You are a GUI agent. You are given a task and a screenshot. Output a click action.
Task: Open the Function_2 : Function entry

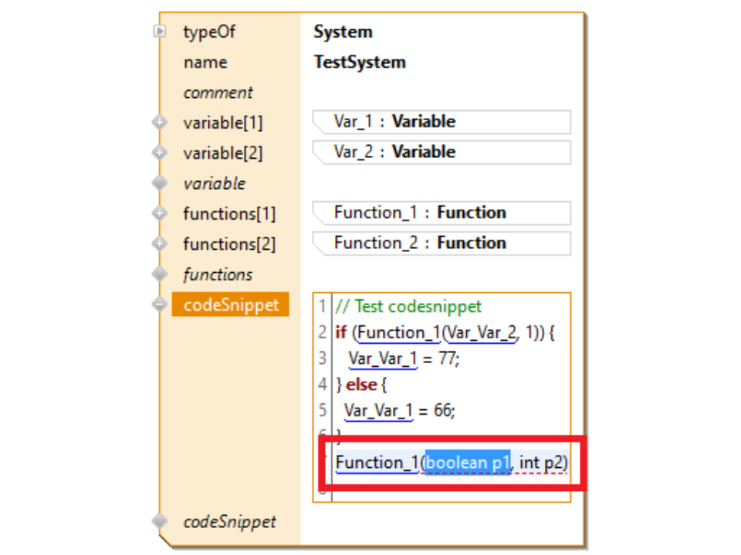coord(441,243)
